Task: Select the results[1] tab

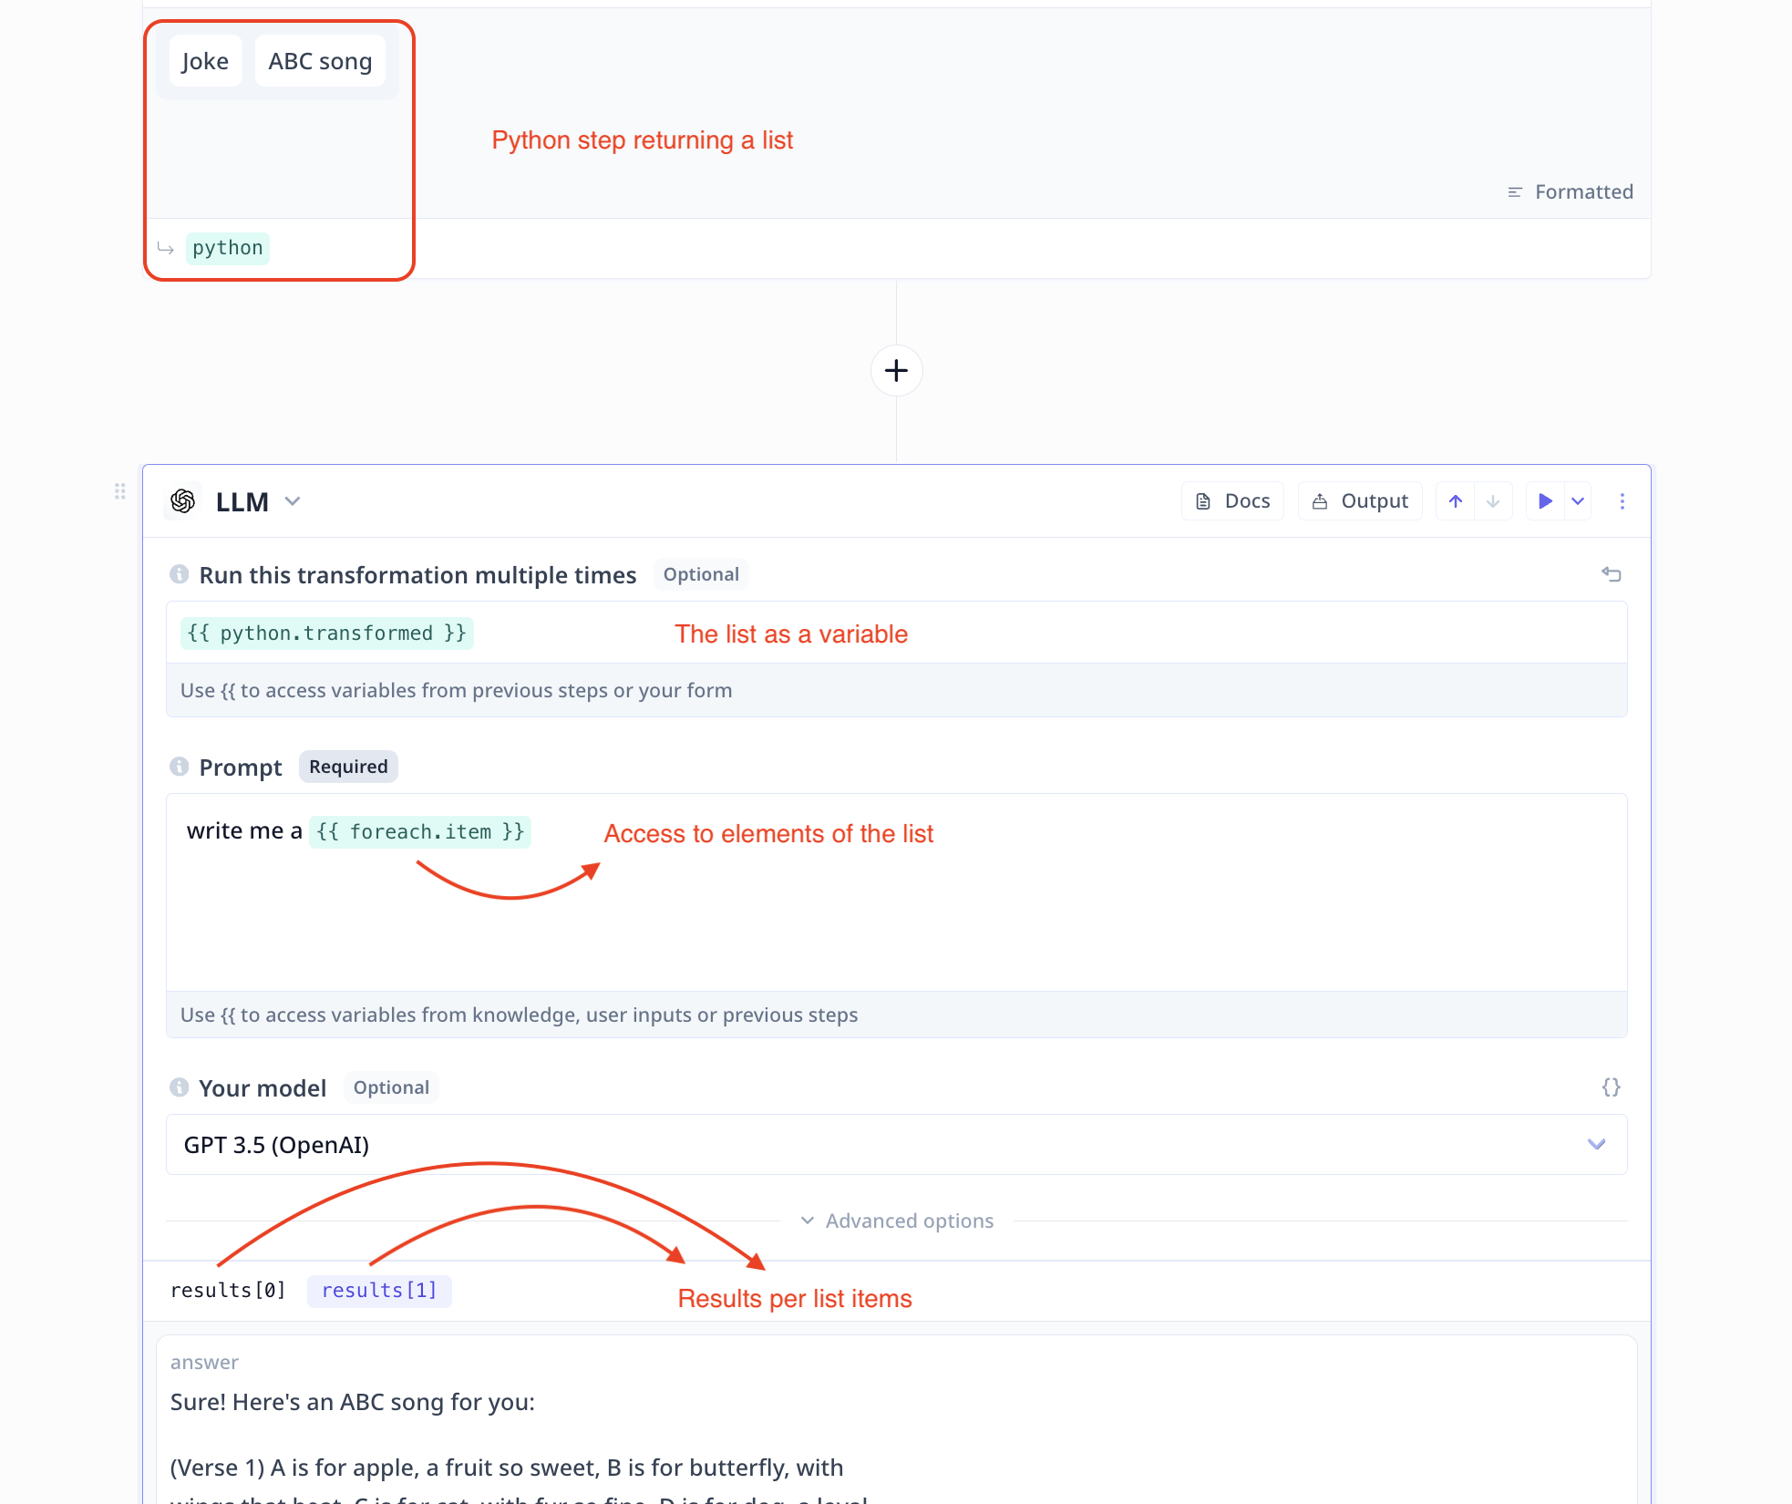Action: [379, 1290]
